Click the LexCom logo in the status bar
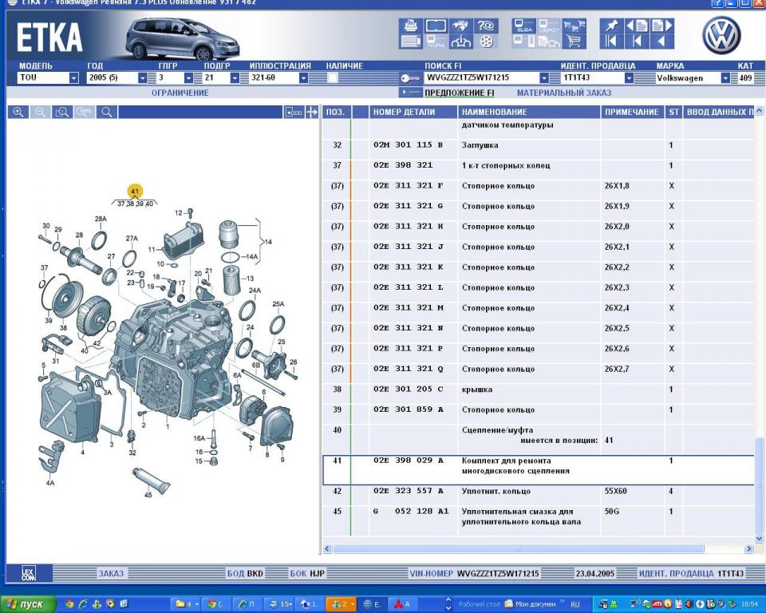 pos(29,573)
